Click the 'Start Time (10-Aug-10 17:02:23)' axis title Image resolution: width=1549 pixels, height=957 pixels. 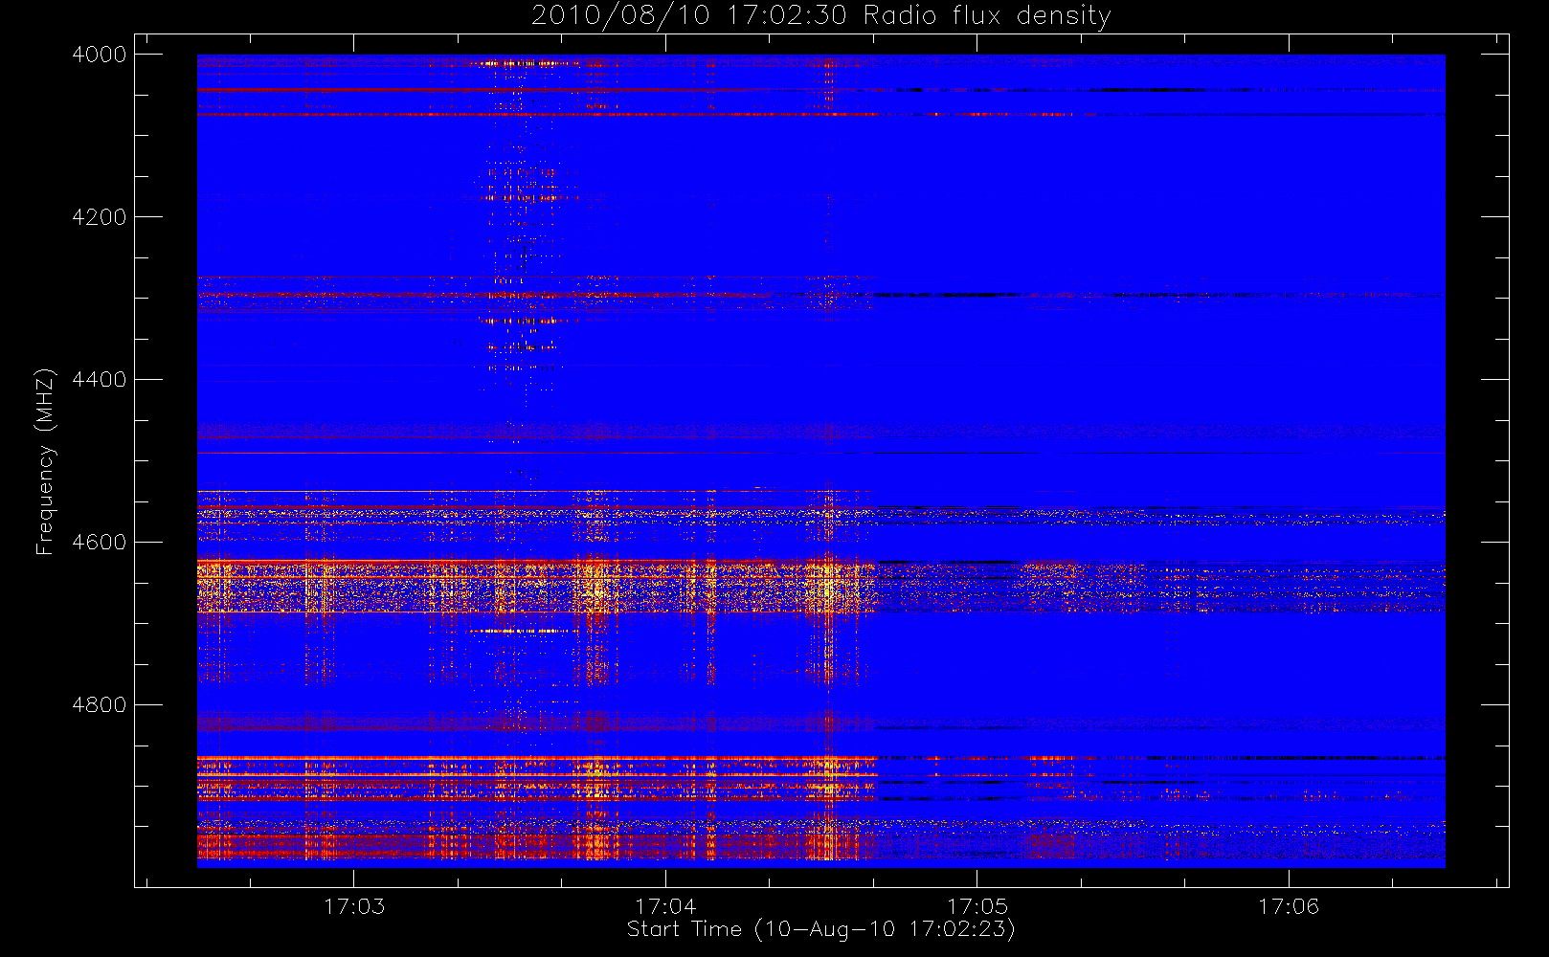(821, 929)
